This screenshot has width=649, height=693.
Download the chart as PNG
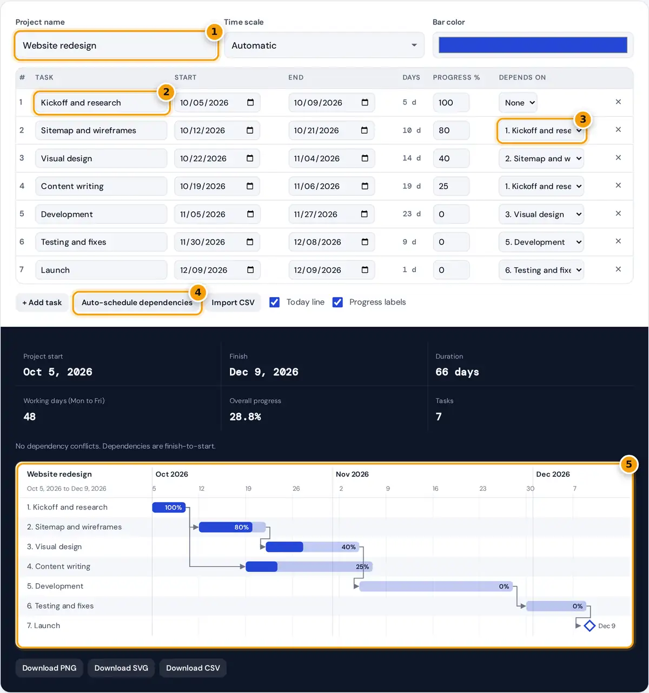[49, 668]
